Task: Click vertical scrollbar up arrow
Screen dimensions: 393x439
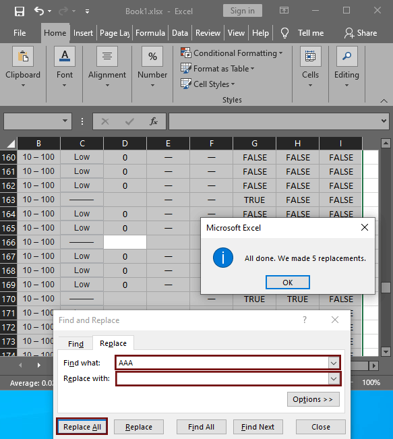Action: (386, 144)
